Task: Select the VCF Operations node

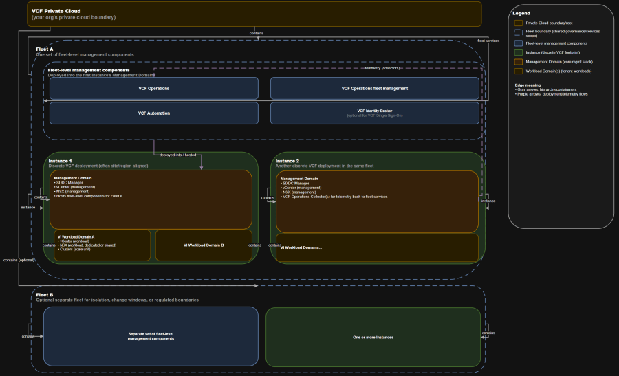Action: point(153,88)
